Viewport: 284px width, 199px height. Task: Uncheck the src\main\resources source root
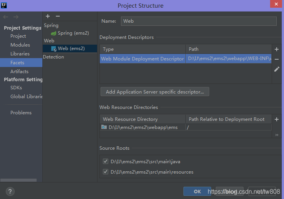106,172
